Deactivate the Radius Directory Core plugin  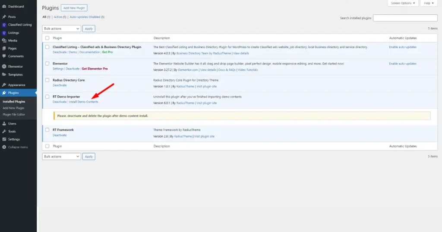pos(60,85)
